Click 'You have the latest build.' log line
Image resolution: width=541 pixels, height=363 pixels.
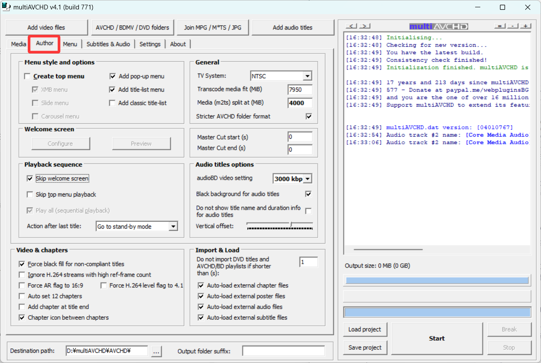tap(435, 53)
